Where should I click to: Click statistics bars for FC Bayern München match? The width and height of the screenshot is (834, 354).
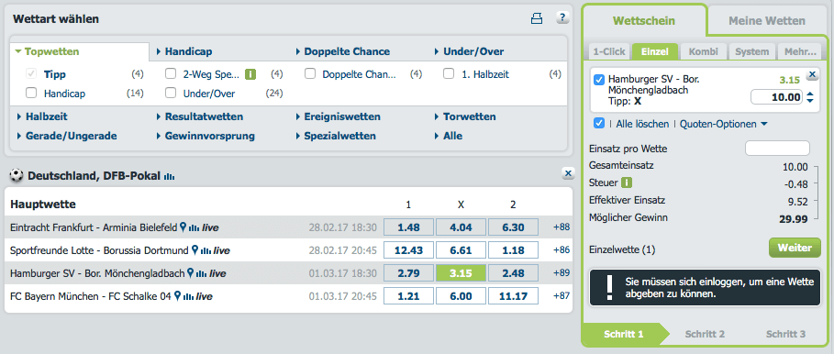point(188,296)
